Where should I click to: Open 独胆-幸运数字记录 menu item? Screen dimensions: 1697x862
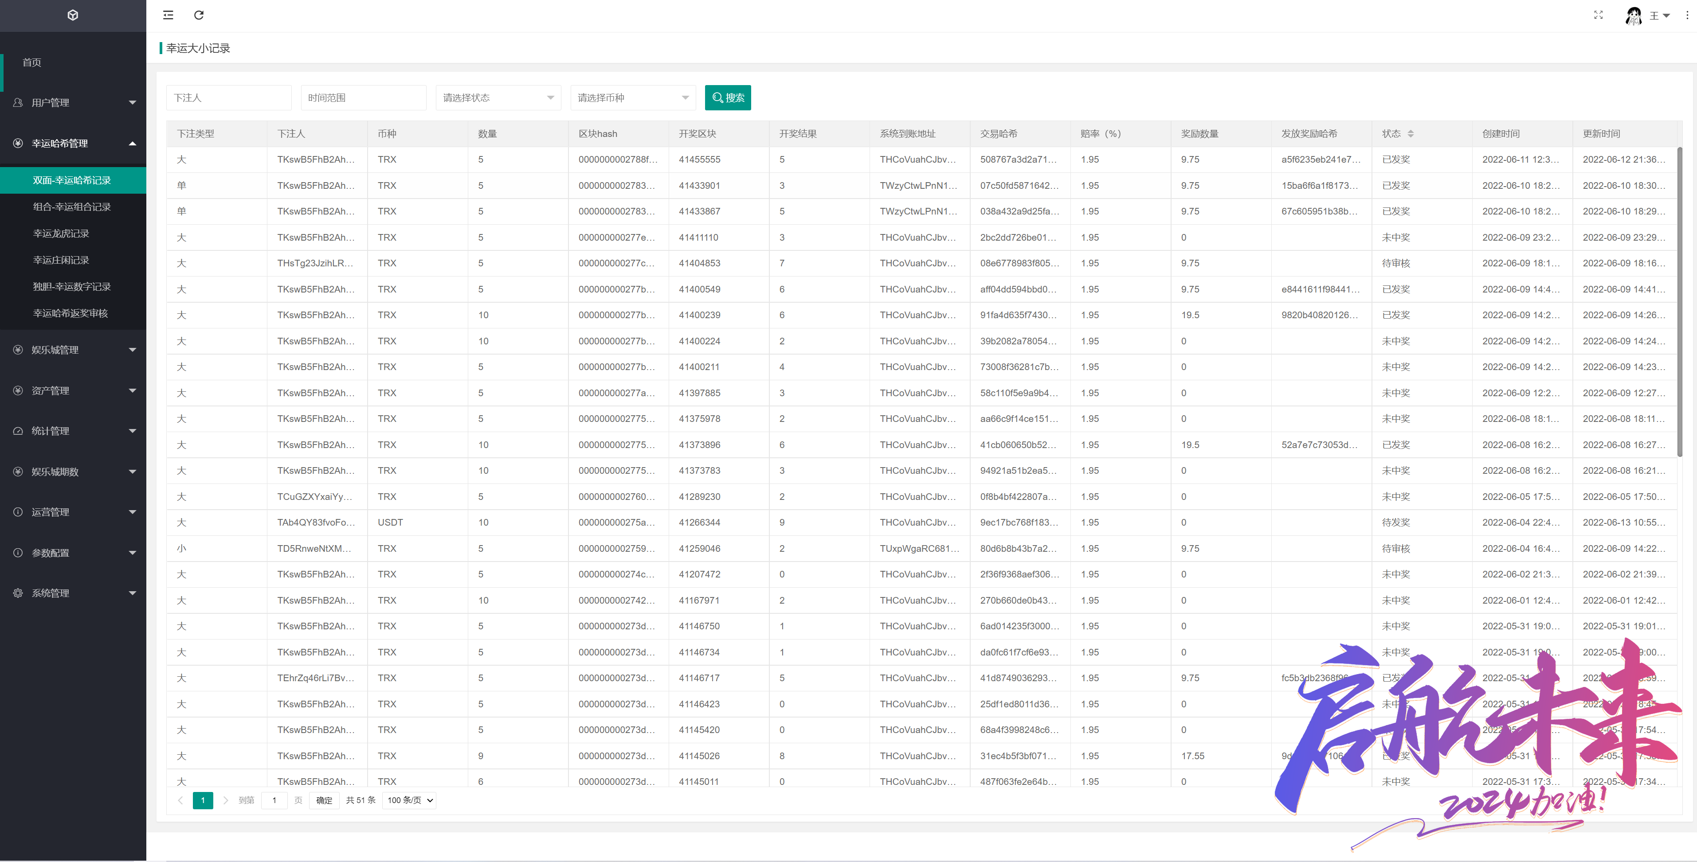(x=73, y=286)
